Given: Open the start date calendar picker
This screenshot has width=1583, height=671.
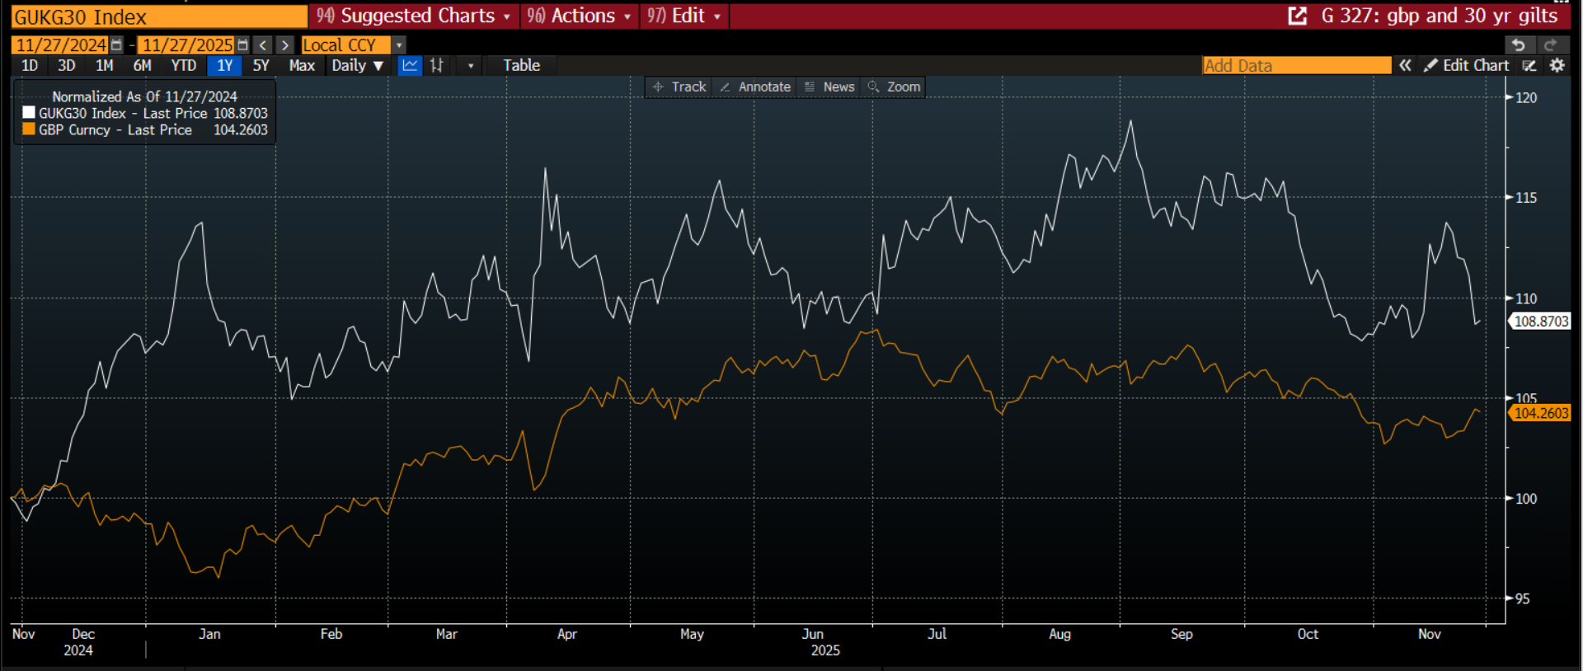Looking at the screenshot, I should pos(116,45).
